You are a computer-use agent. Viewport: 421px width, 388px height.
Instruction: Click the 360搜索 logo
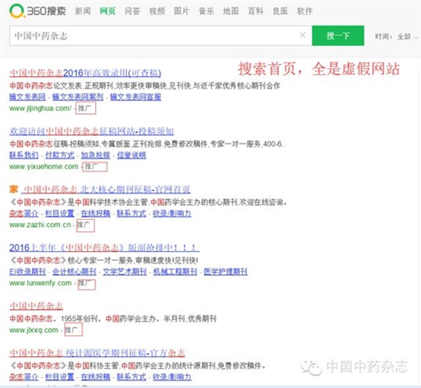[38, 11]
